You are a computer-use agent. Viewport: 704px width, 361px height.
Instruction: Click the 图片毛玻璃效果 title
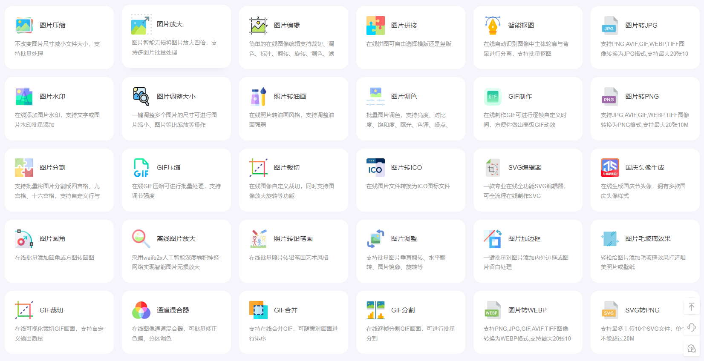(648, 239)
